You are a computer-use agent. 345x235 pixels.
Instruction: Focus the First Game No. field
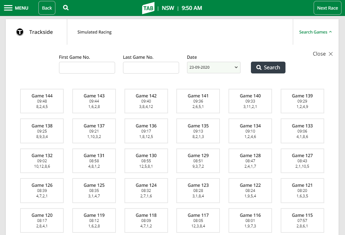87,68
